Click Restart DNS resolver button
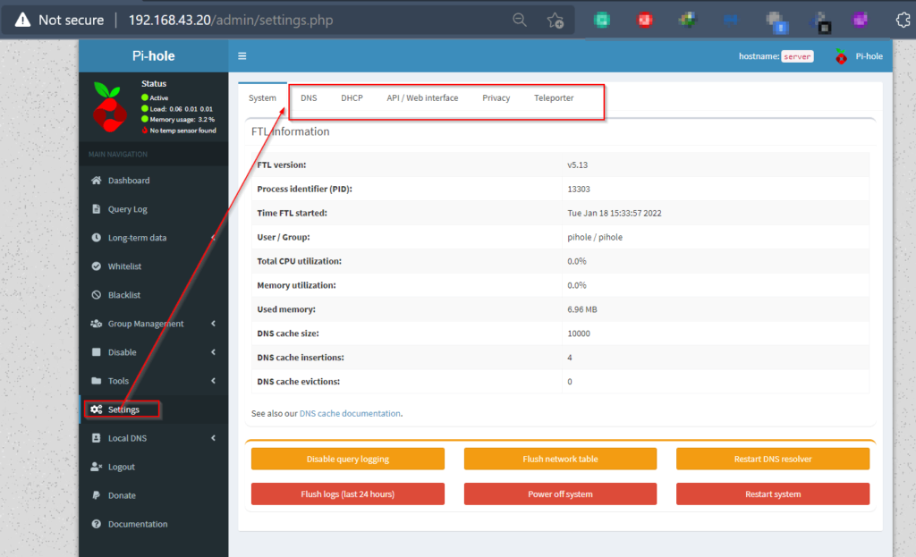The image size is (916, 557). pyautogui.click(x=773, y=459)
